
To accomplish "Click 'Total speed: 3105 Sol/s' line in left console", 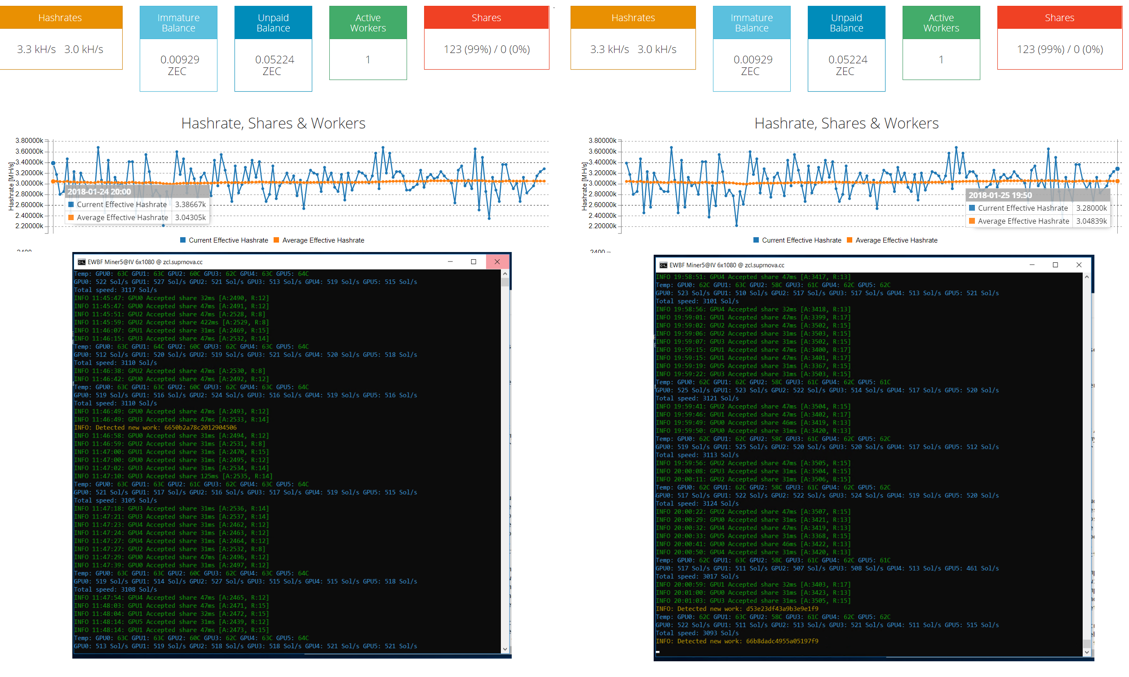I will click(x=115, y=500).
